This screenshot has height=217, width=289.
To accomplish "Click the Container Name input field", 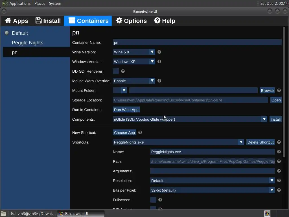I will [x=197, y=42].
